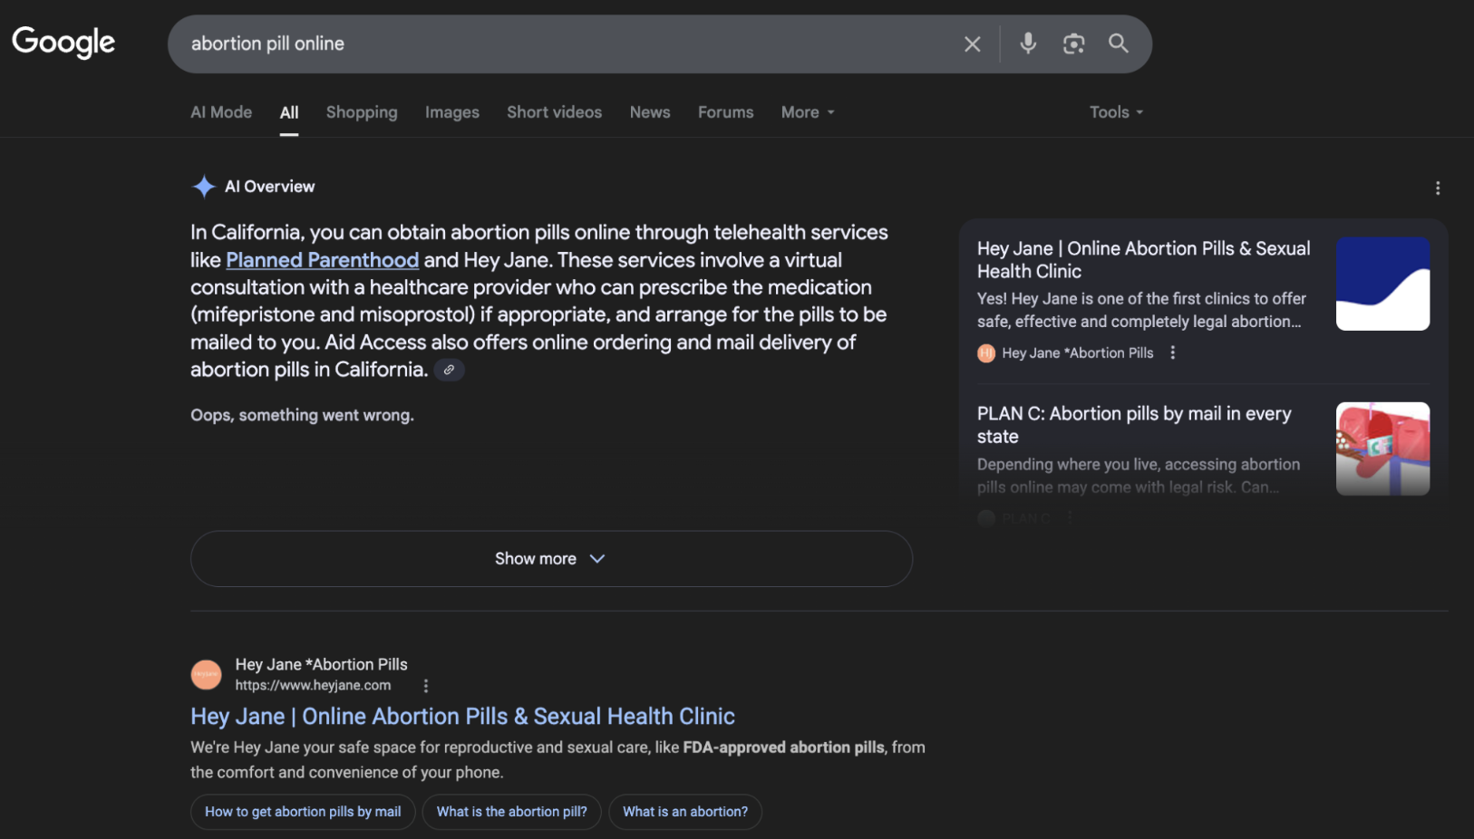Click the AI Overview sparkle icon
Screen dimensions: 1474x839
click(x=204, y=187)
